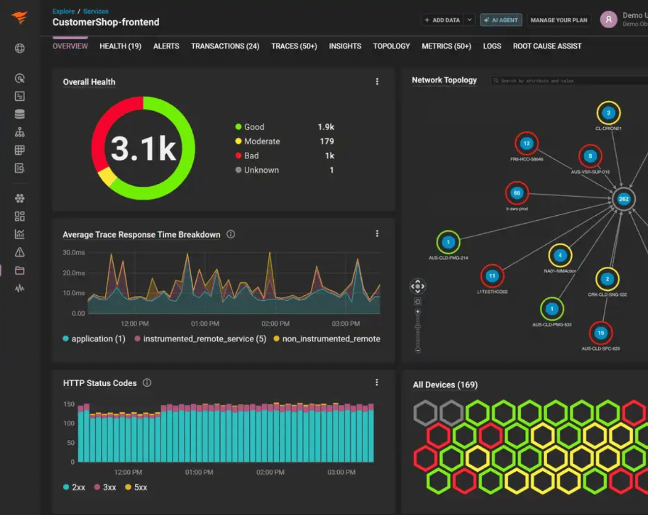The image size is (648, 515).
Task: Switch to the Traces (50+) tab
Action: point(294,46)
